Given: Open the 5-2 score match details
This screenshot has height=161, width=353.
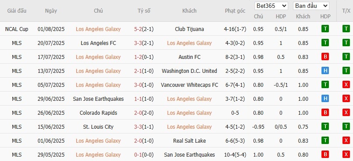Looking at the screenshot, I should click(138, 29).
